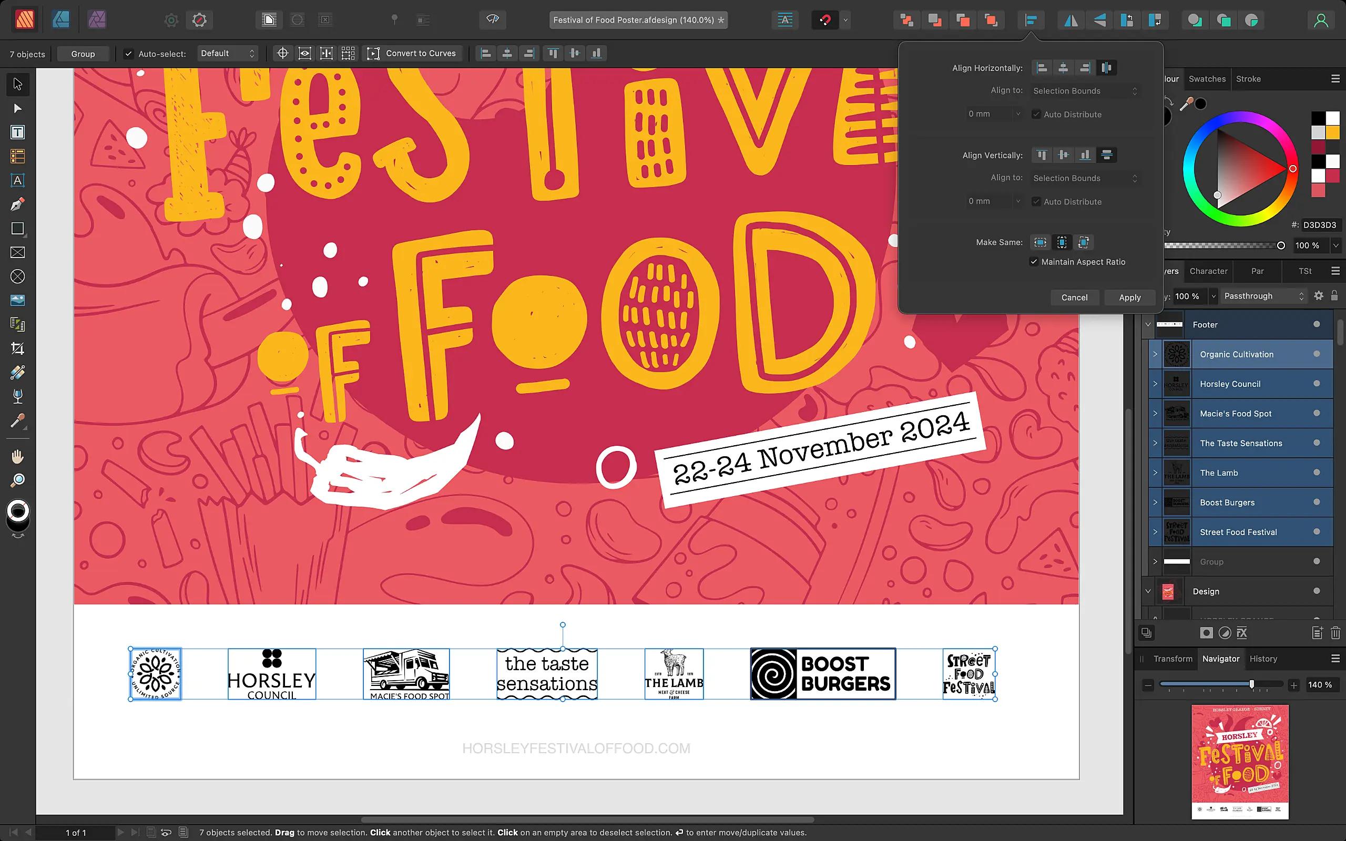This screenshot has height=841, width=1346.
Task: Open vertical Align to Selection Bounds dropdown
Action: [x=1085, y=178]
